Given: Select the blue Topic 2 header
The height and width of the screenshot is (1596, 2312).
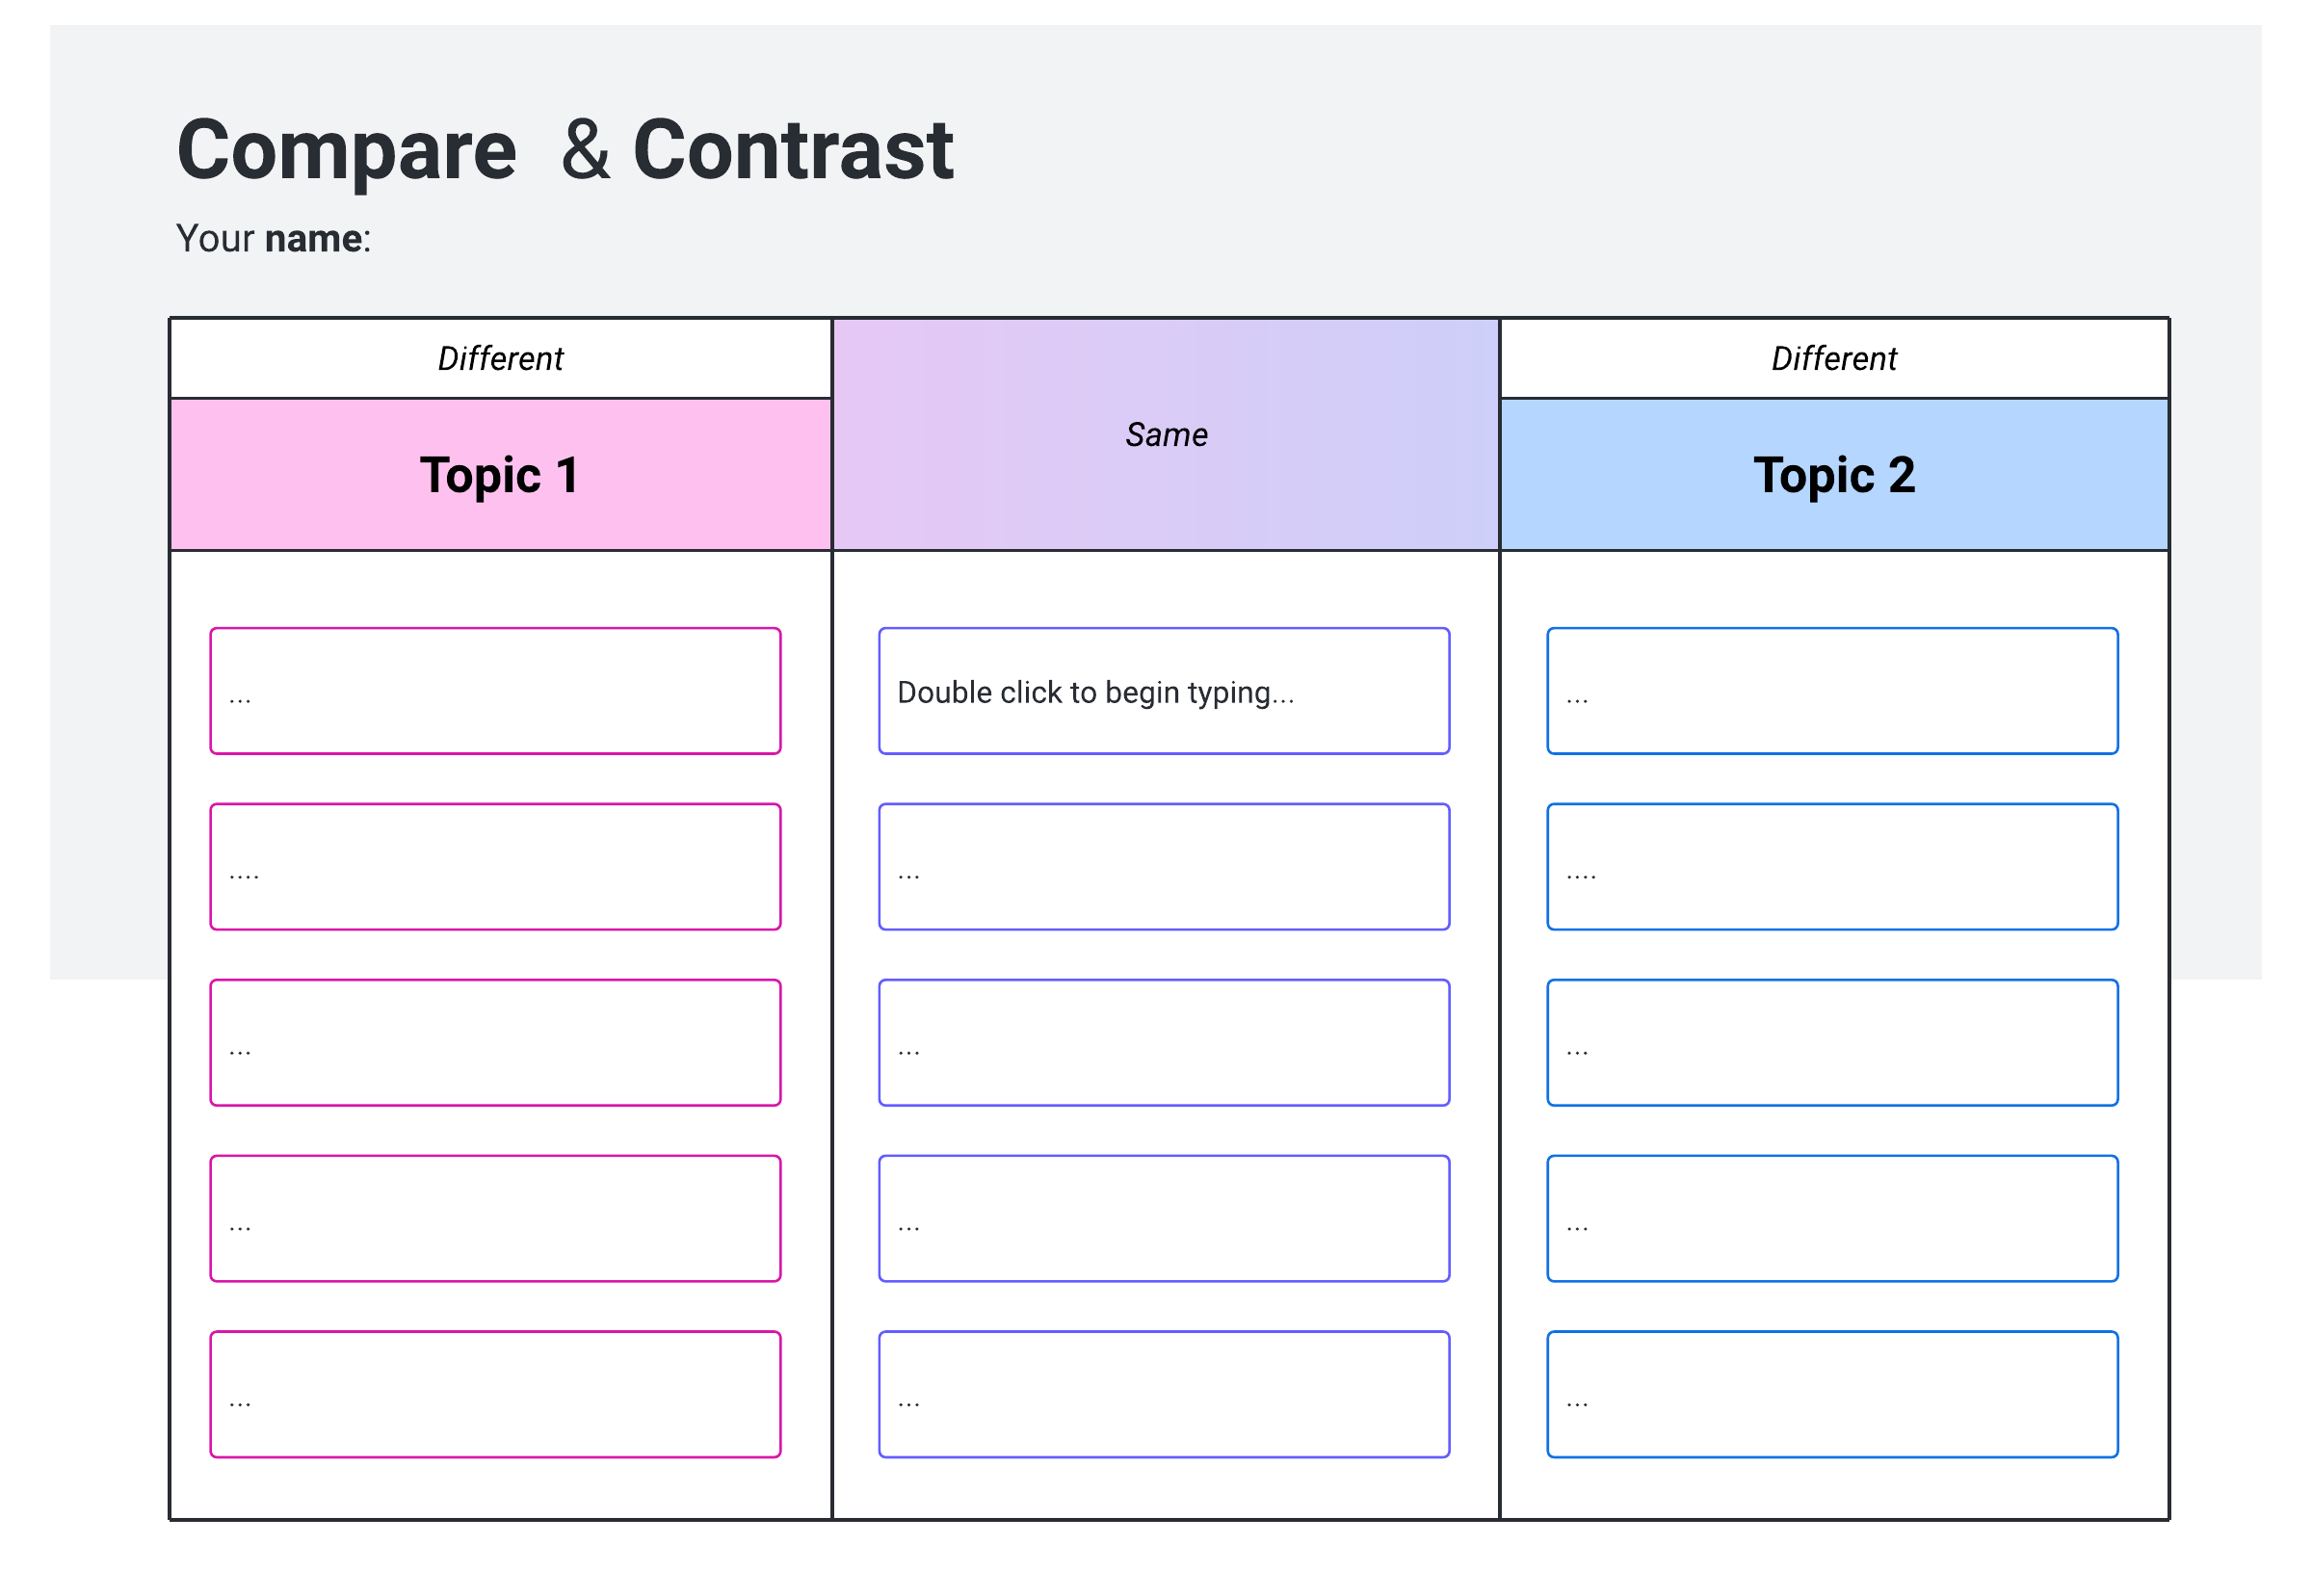Looking at the screenshot, I should click(x=1833, y=475).
